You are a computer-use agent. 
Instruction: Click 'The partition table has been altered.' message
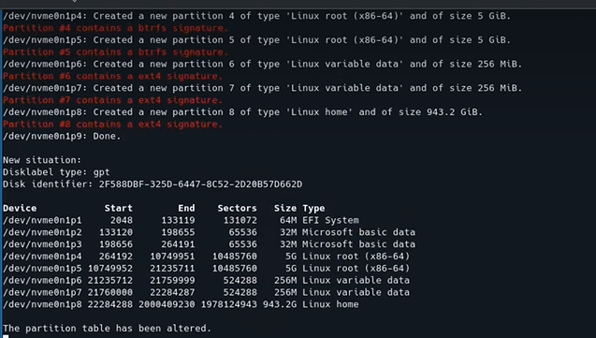coord(107,329)
